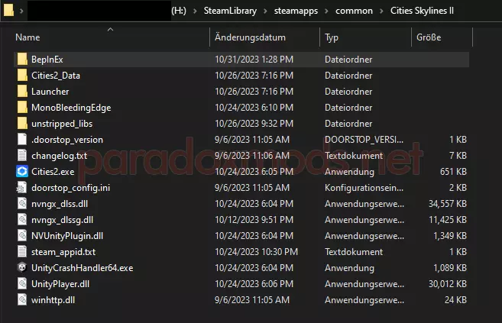
Task: Select the changelog.txt document icon
Action: tap(22, 156)
